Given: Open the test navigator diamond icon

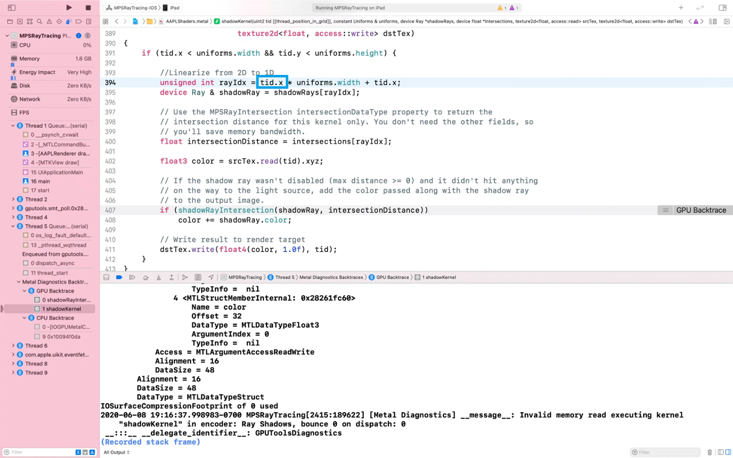Looking at the screenshot, I should [x=59, y=22].
